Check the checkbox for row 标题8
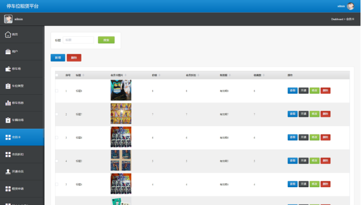Image resolution: width=361 pixels, height=205 pixels. [57, 91]
